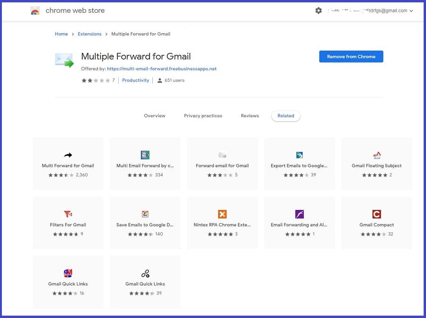Click the Multi Forward for Gmail arrow icon
426x318 pixels.
point(68,155)
